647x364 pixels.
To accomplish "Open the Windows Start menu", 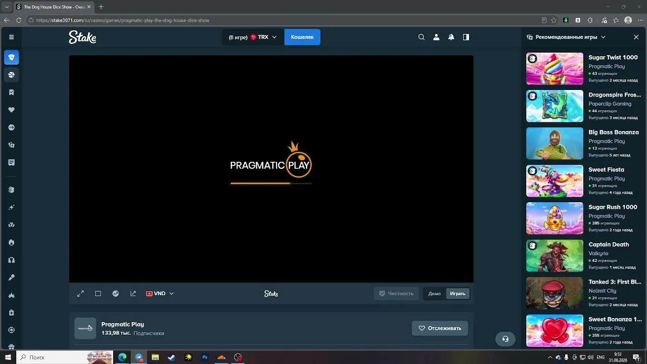I will click(8, 357).
